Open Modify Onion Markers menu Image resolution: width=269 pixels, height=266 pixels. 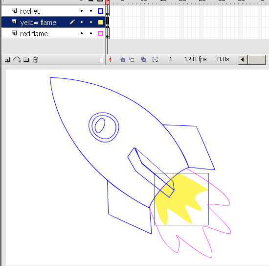155,59
